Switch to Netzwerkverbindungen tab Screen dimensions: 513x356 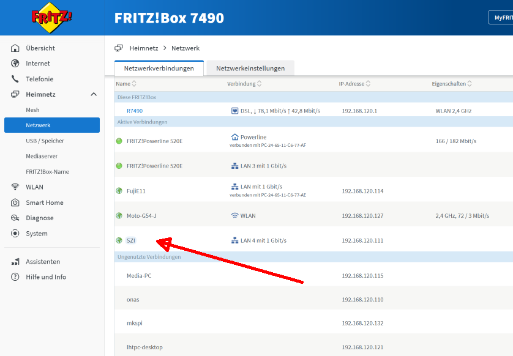tap(159, 69)
